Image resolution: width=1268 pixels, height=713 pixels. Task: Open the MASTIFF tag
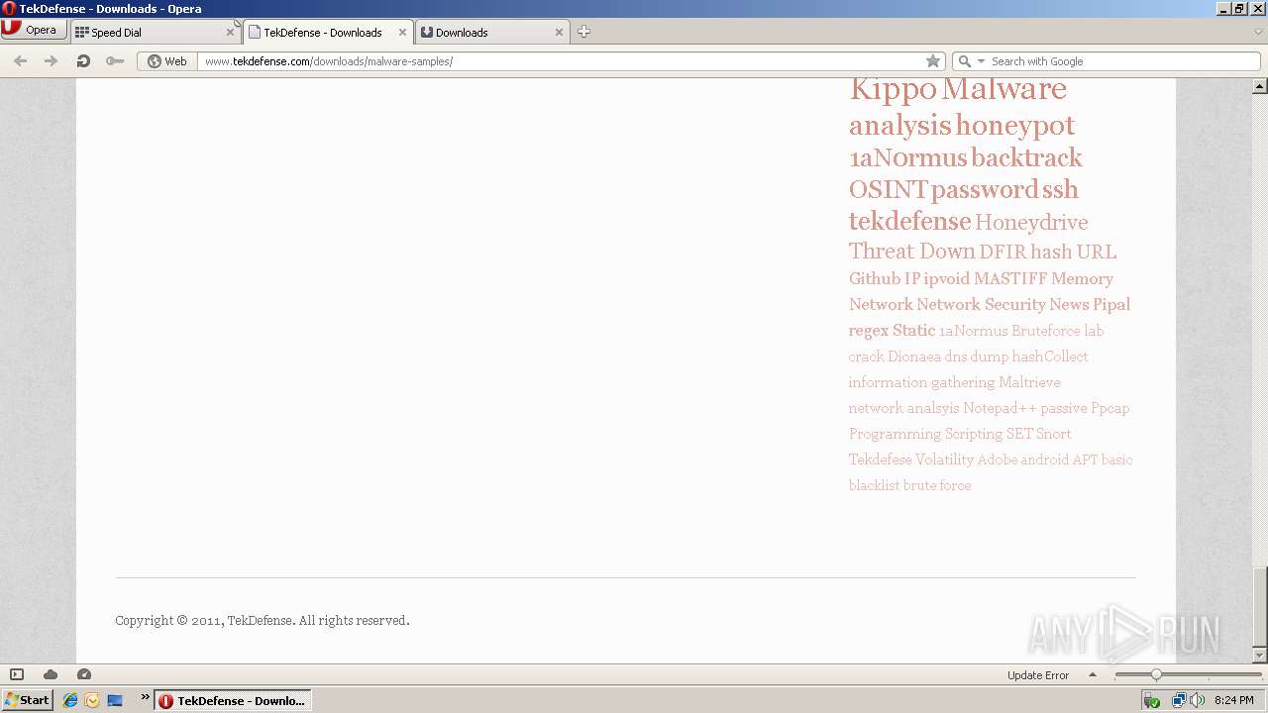coord(1010,278)
